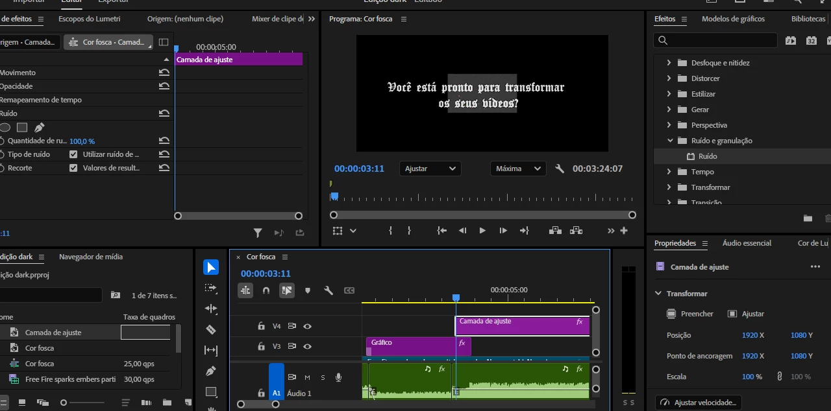Image resolution: width=831 pixels, height=411 pixels.
Task: Switch to Escopos do Lumetri tab
Action: click(90, 19)
